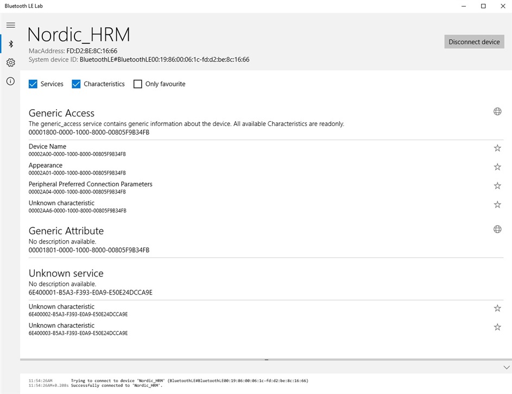
Task: Click the UUID 6E400001-B5A3-F393-E0A9-E50E24DCCA9E
Action: click(x=91, y=292)
